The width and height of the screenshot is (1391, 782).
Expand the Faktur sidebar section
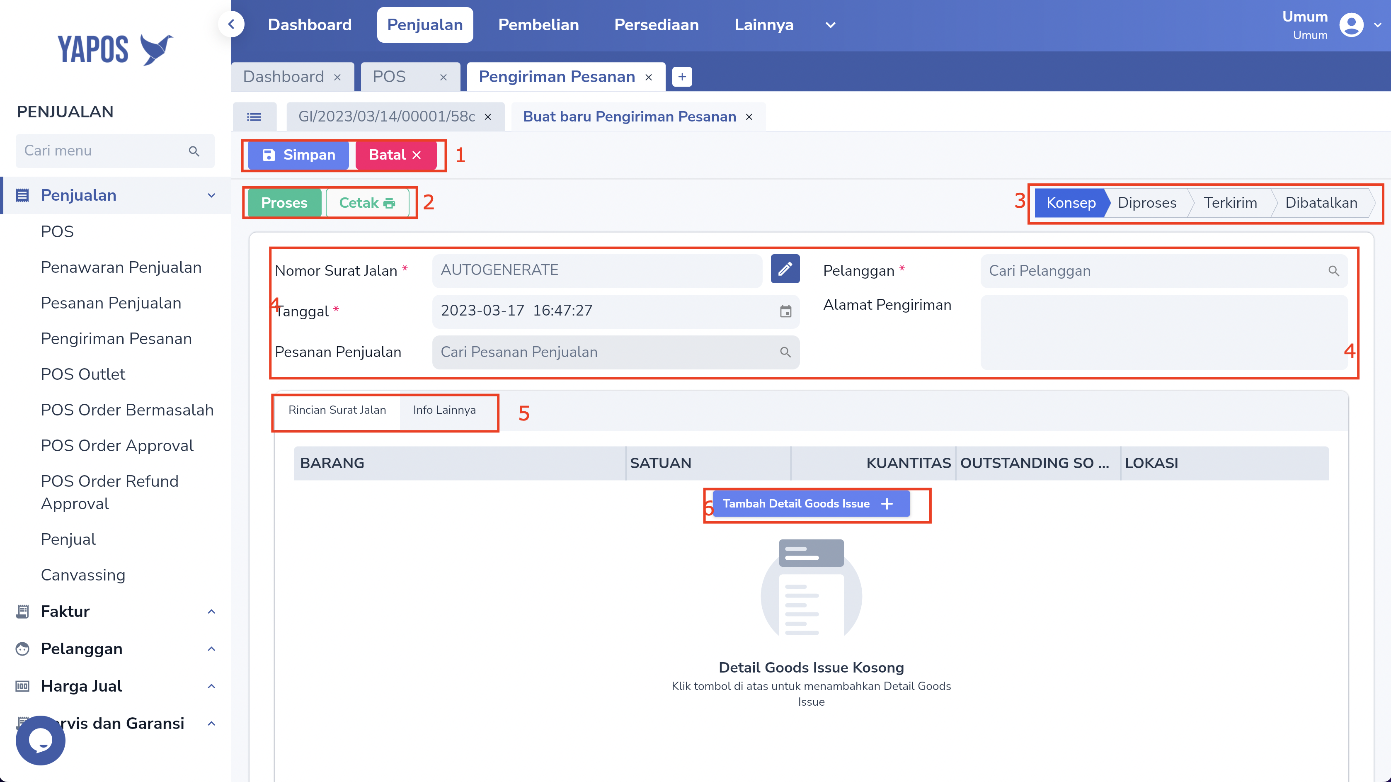[x=211, y=611]
